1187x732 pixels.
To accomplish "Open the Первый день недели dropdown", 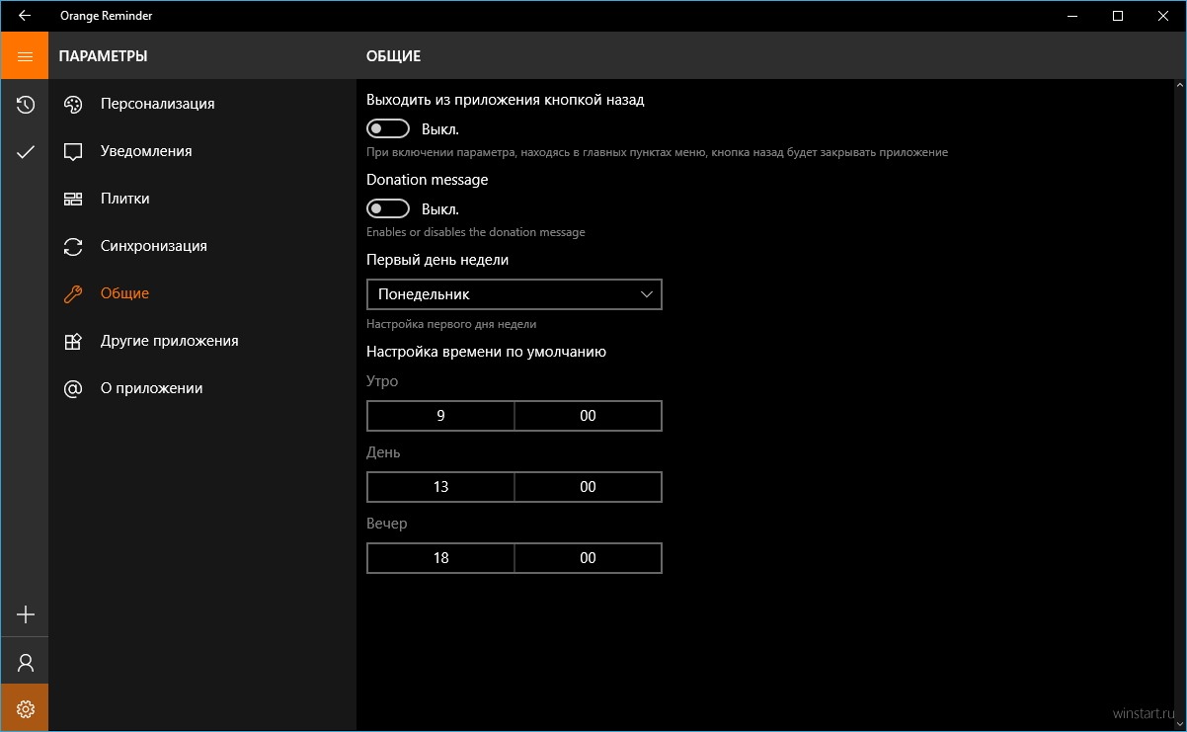I will (514, 294).
